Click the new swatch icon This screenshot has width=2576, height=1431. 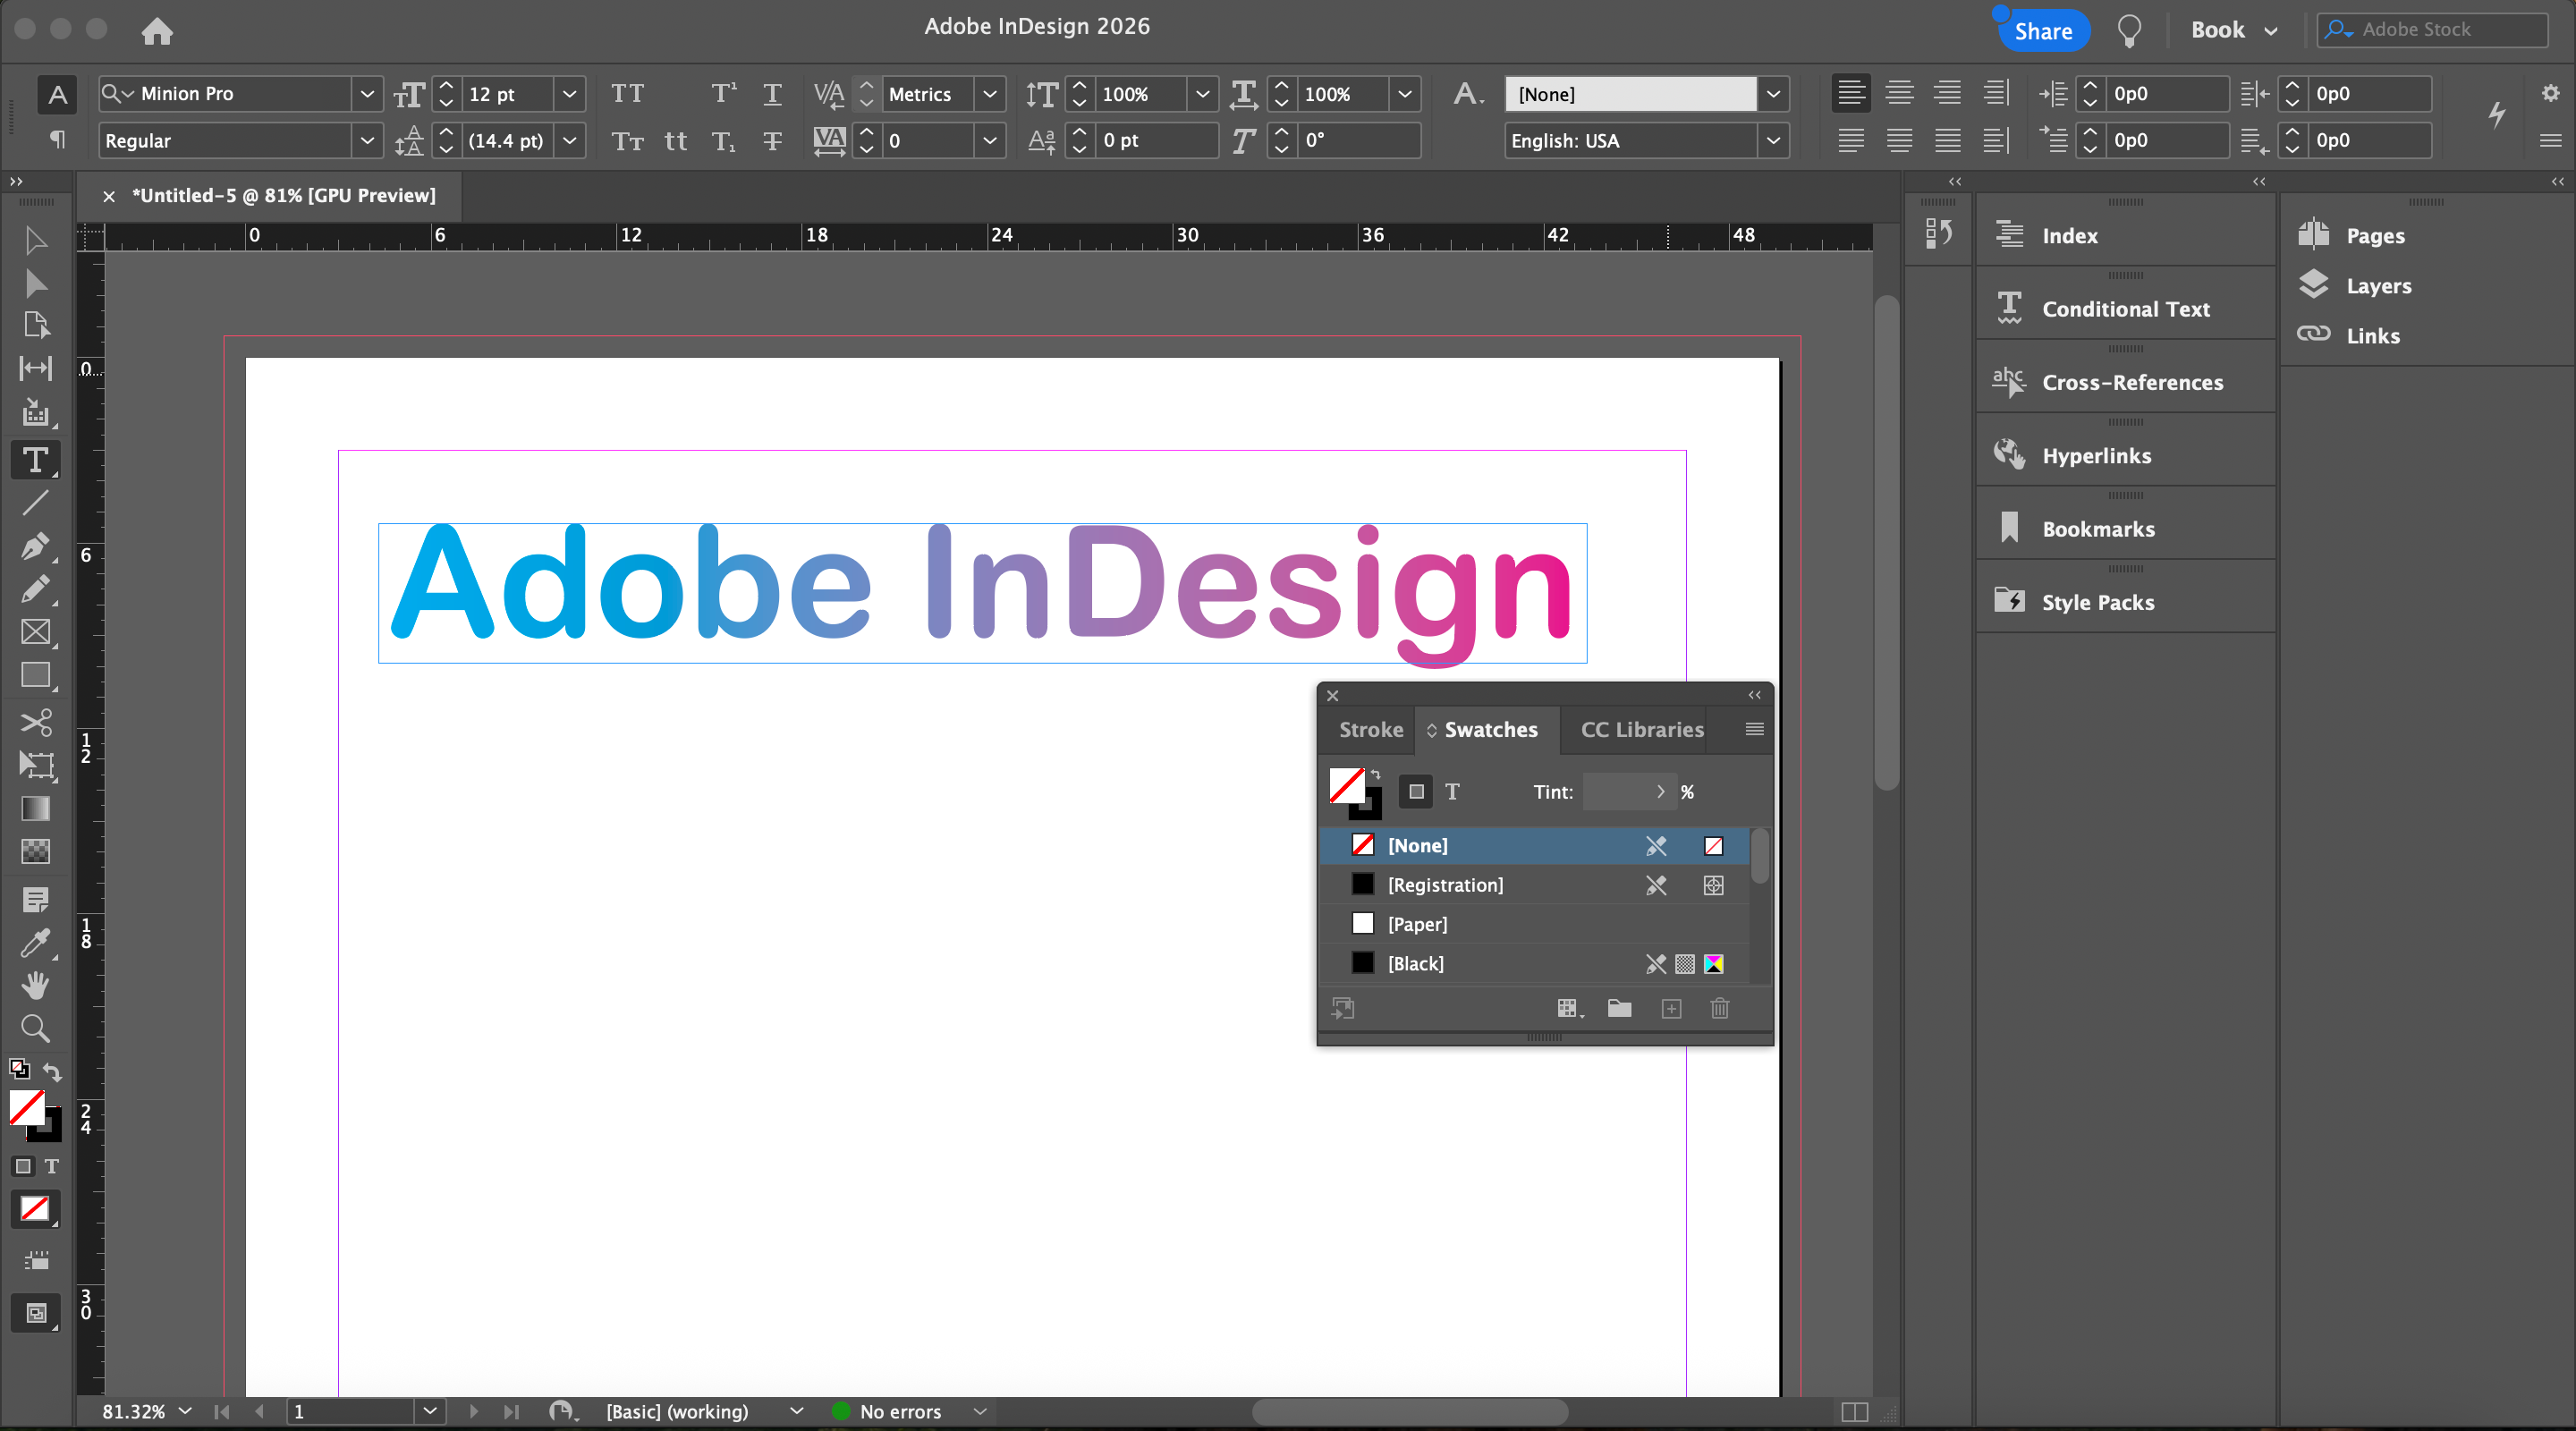coord(1671,1008)
